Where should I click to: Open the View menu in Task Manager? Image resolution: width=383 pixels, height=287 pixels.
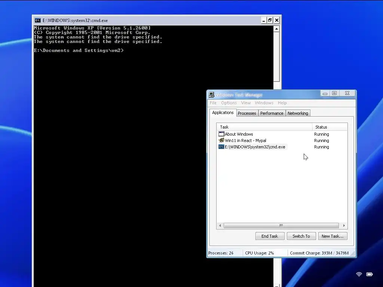pyautogui.click(x=246, y=103)
